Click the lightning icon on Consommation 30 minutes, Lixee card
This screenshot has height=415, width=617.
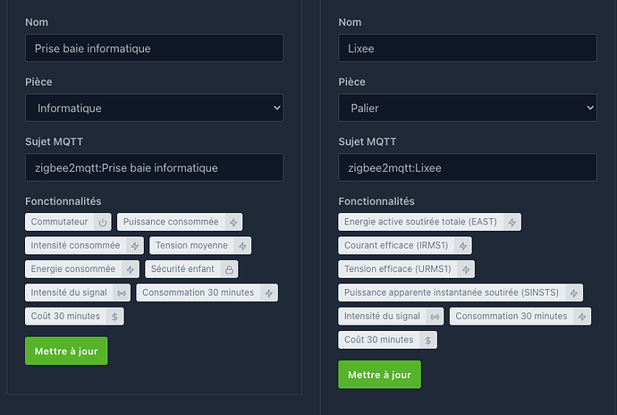coord(582,317)
